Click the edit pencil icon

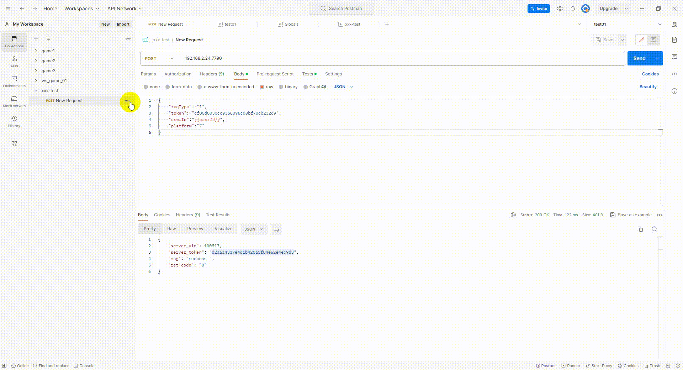[642, 40]
